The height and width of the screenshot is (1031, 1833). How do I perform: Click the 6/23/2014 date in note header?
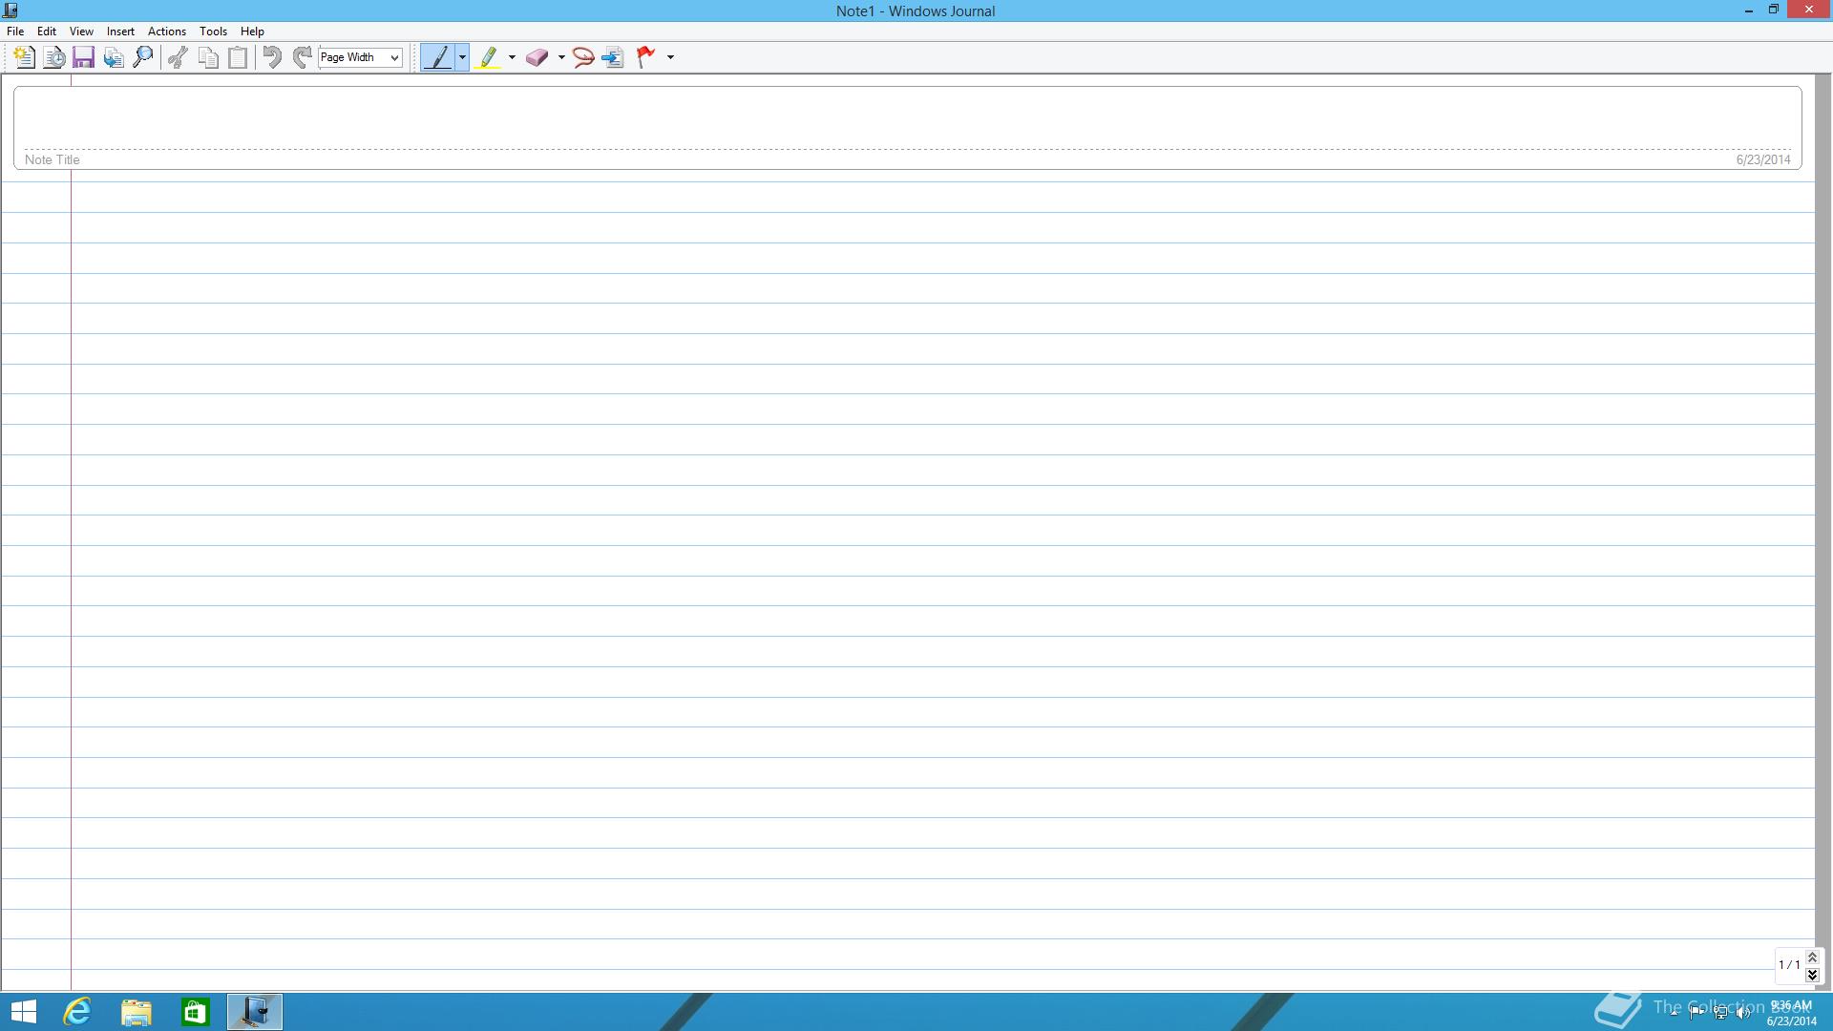pyautogui.click(x=1763, y=159)
